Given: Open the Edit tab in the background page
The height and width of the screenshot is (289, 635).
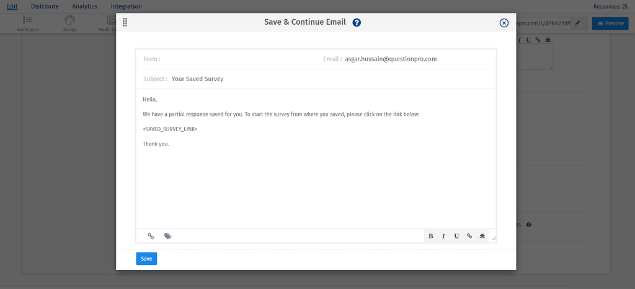Looking at the screenshot, I should 12,6.
